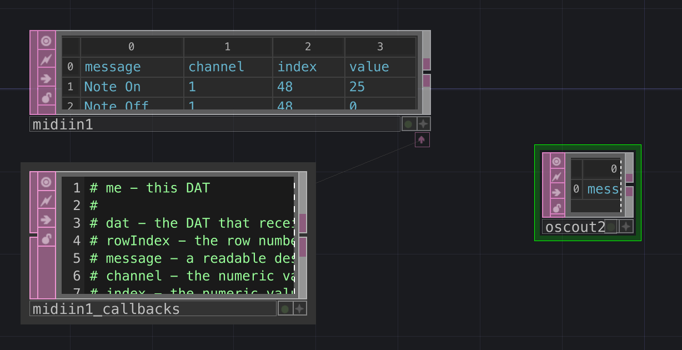This screenshot has width=682, height=350.
Task: Toggle the lock flag on midiin1
Action: click(x=46, y=97)
